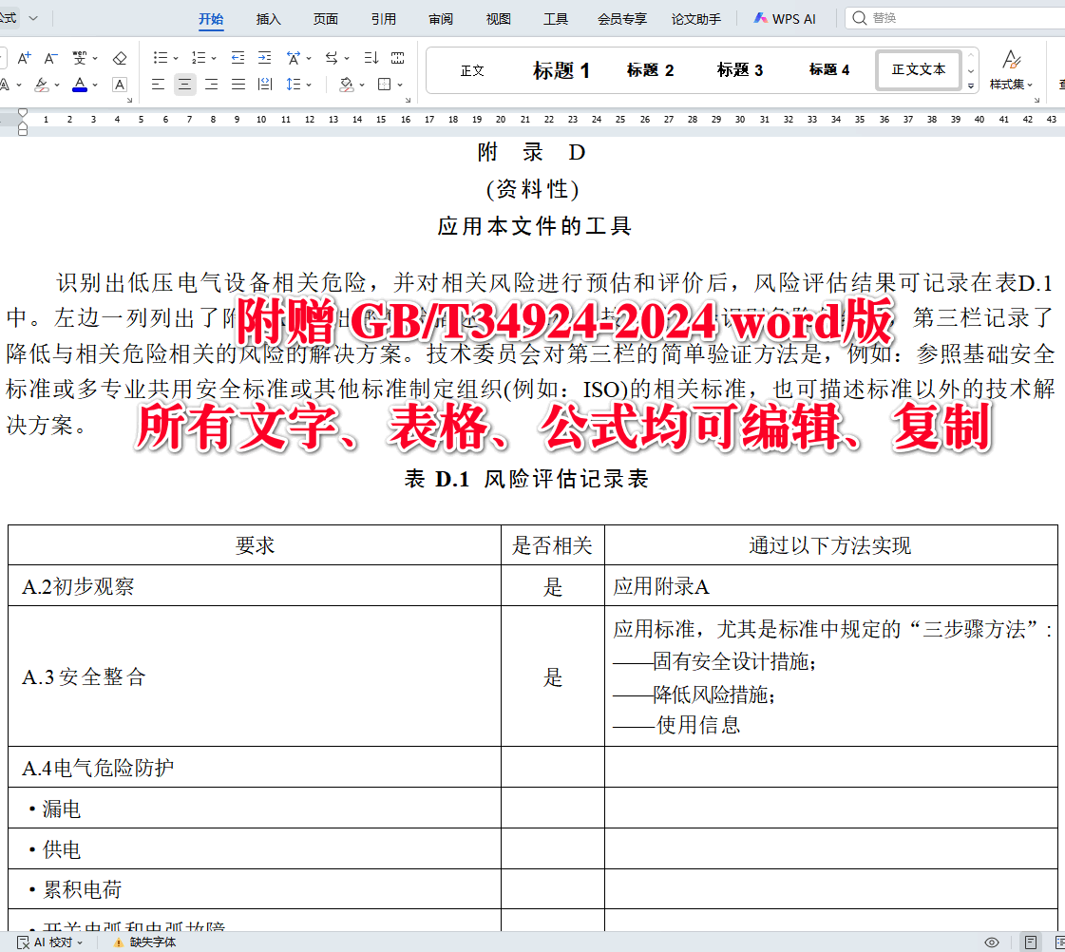The image size is (1065, 952).
Task: Open the 审阅 tab
Action: [441, 19]
